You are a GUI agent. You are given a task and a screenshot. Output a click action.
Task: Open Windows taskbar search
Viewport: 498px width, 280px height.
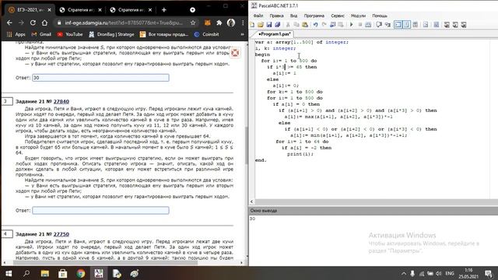tap(26, 273)
